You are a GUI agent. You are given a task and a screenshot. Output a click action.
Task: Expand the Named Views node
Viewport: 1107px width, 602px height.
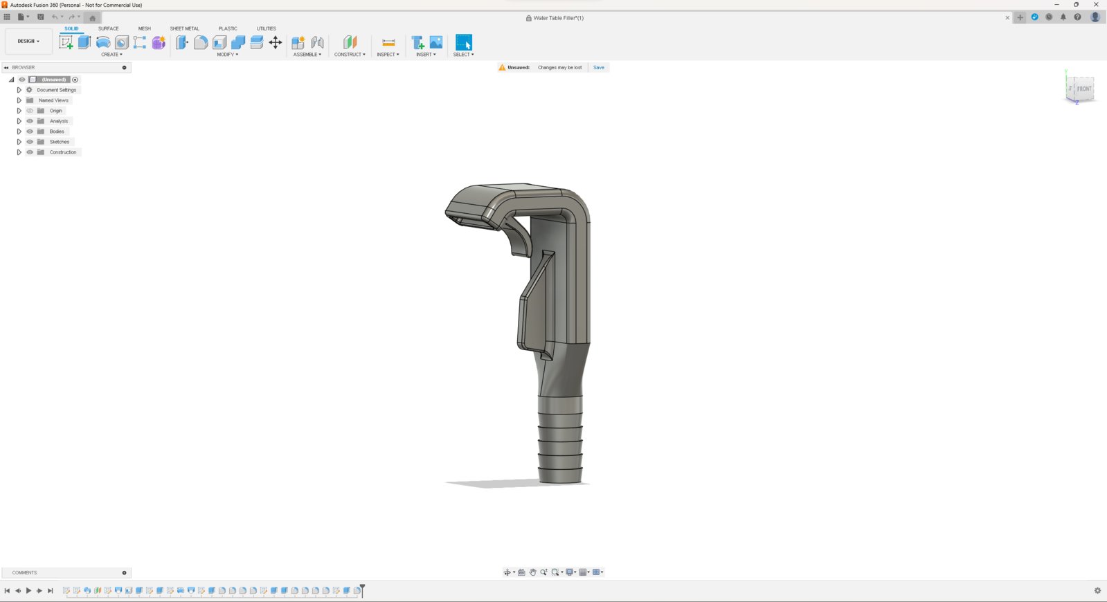point(19,100)
